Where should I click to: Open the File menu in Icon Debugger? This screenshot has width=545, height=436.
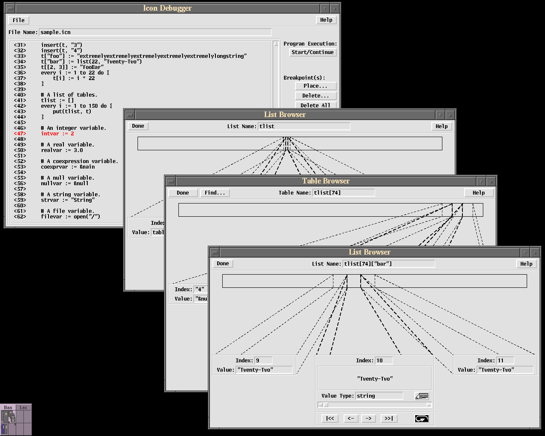coord(18,20)
